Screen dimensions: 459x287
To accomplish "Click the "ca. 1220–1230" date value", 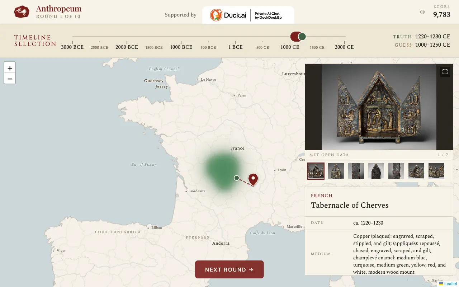I will click(368, 223).
